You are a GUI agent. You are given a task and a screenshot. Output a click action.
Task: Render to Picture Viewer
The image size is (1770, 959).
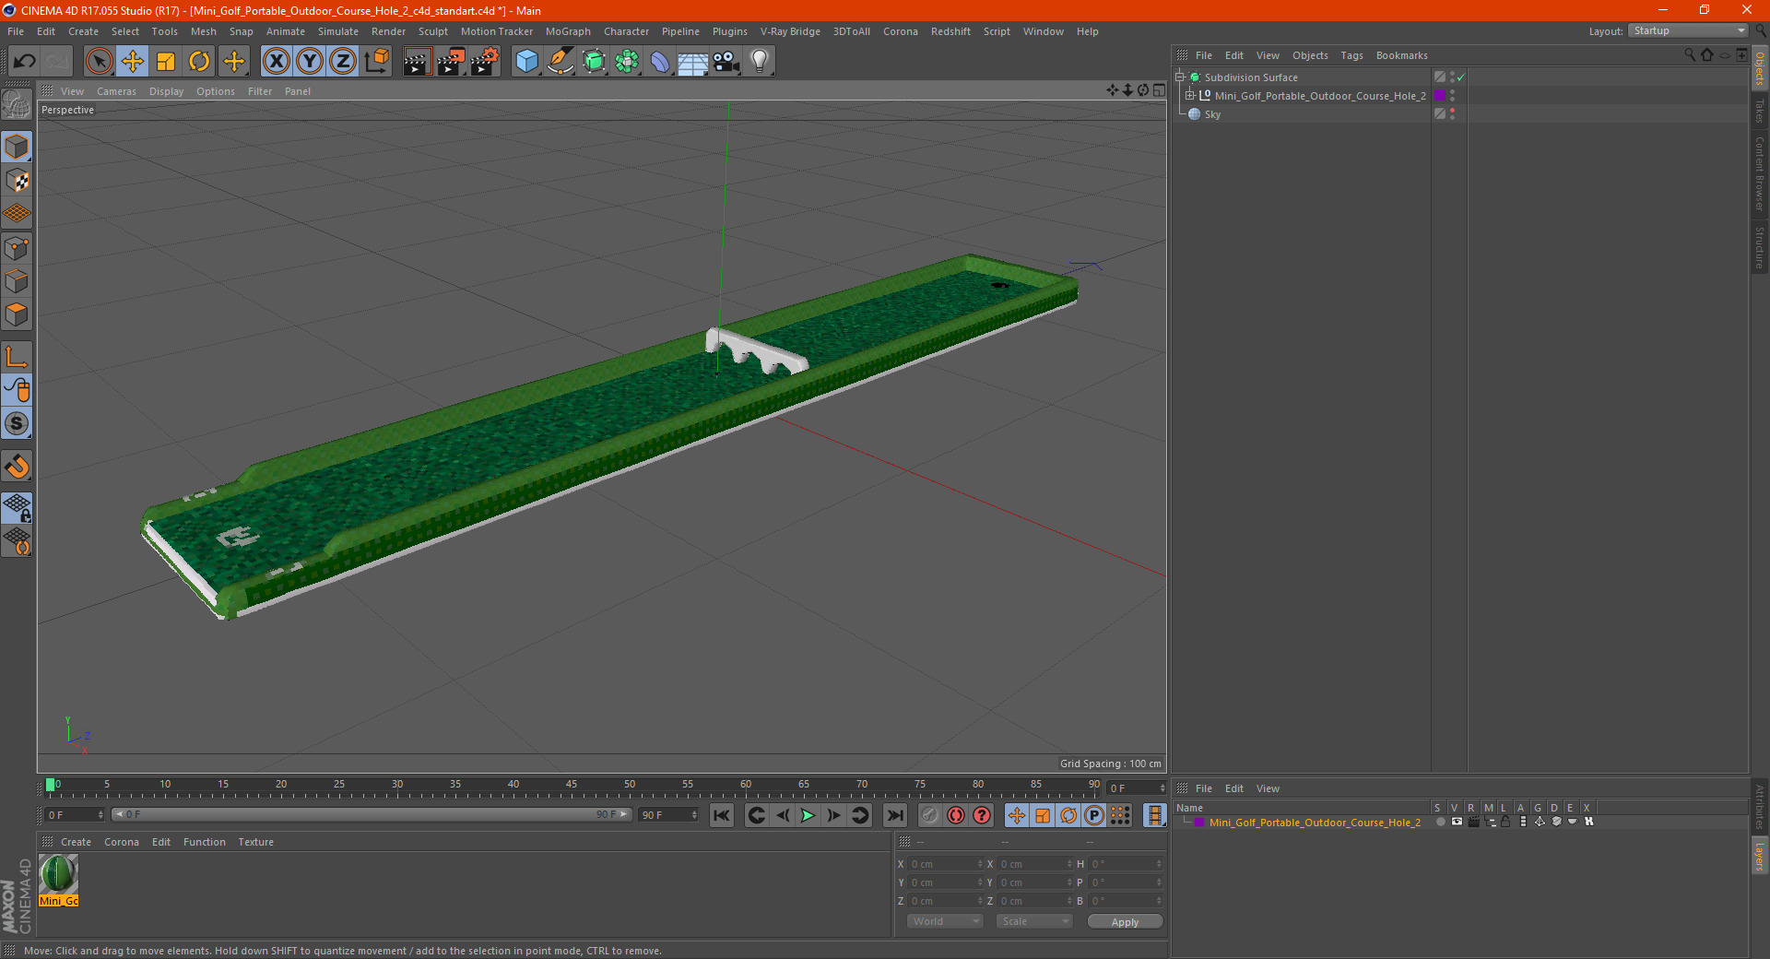click(451, 62)
